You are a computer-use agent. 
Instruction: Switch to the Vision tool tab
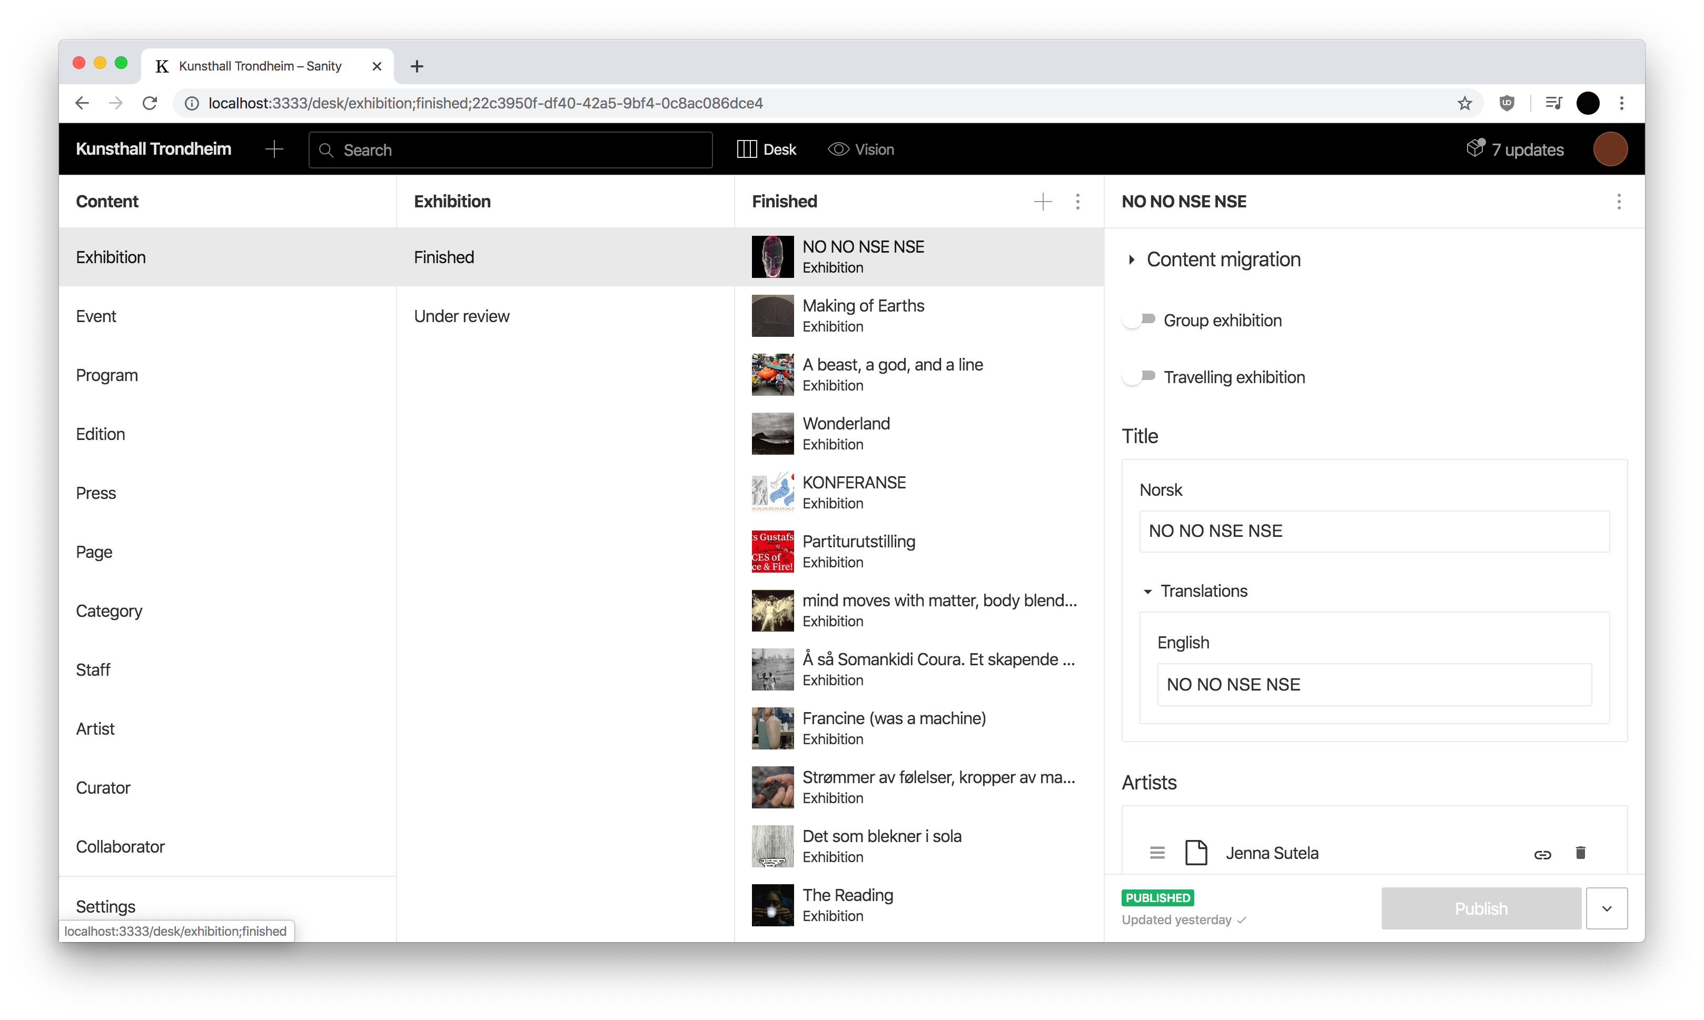point(861,149)
